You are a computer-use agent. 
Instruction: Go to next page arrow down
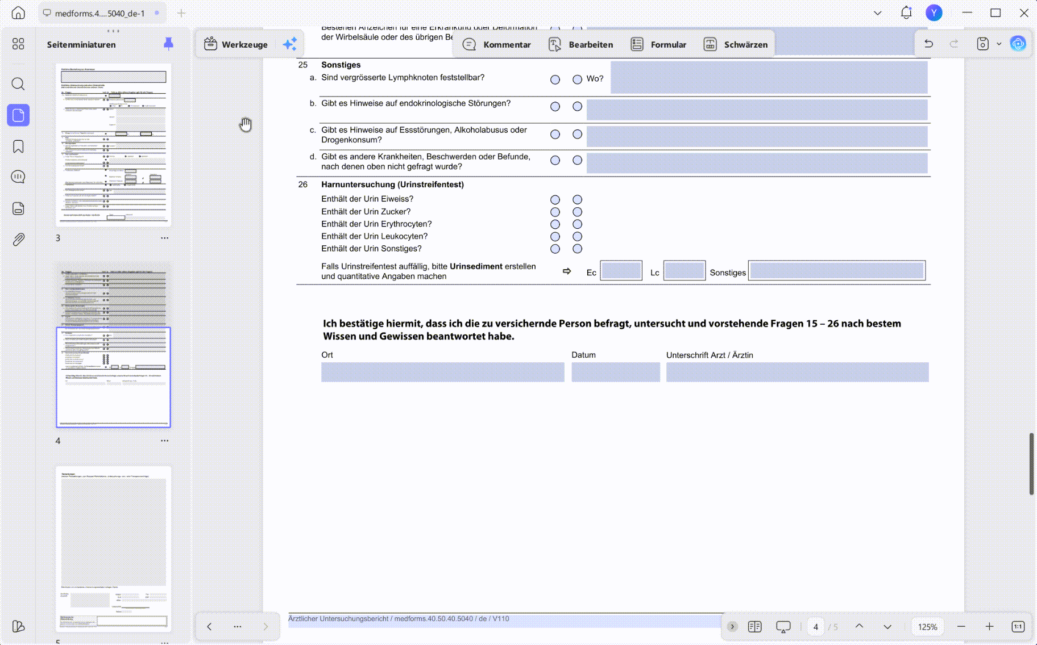[887, 627]
